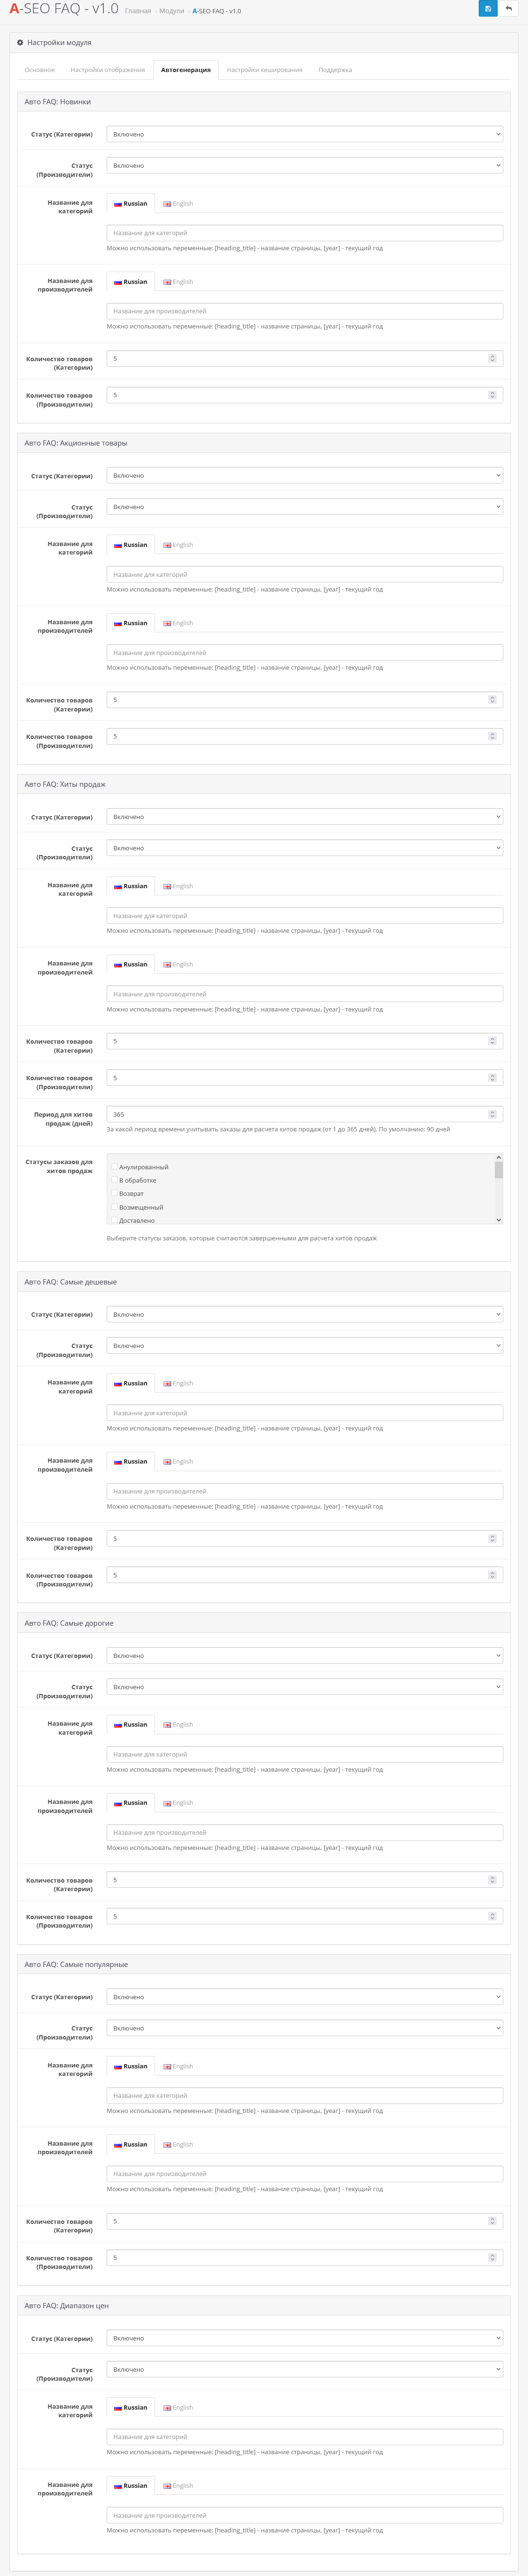Click the back arrow icon in header

(509, 9)
